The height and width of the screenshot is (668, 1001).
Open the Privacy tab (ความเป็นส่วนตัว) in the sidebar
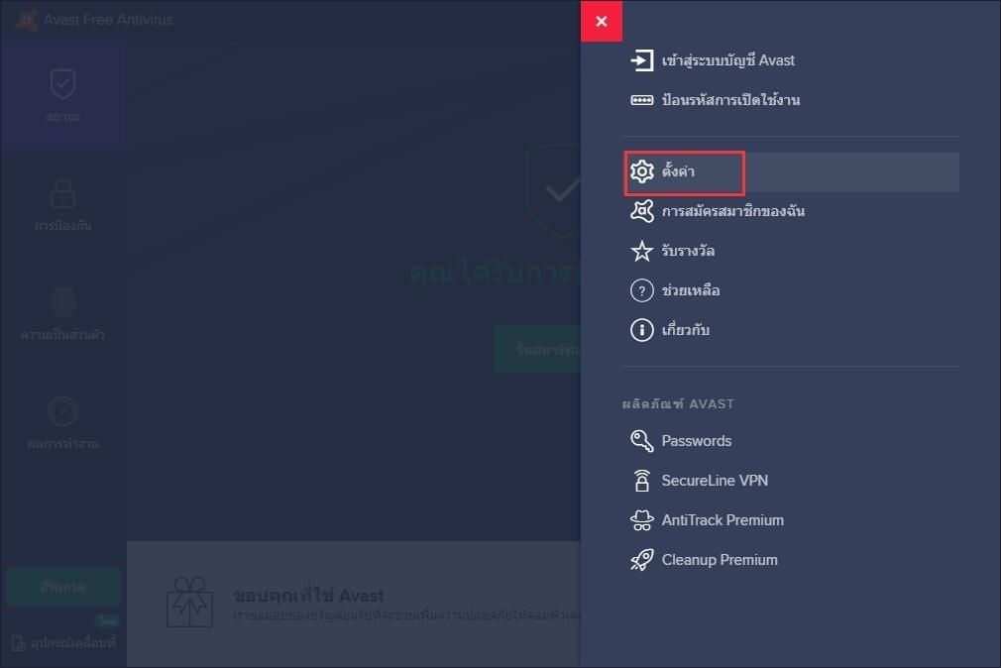(x=63, y=314)
